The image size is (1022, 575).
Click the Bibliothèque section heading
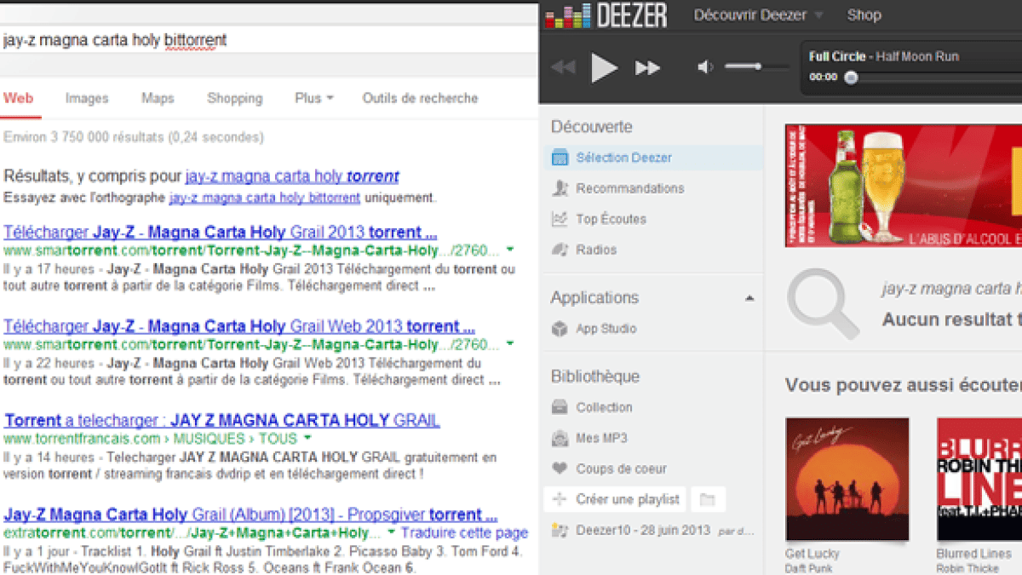click(595, 377)
